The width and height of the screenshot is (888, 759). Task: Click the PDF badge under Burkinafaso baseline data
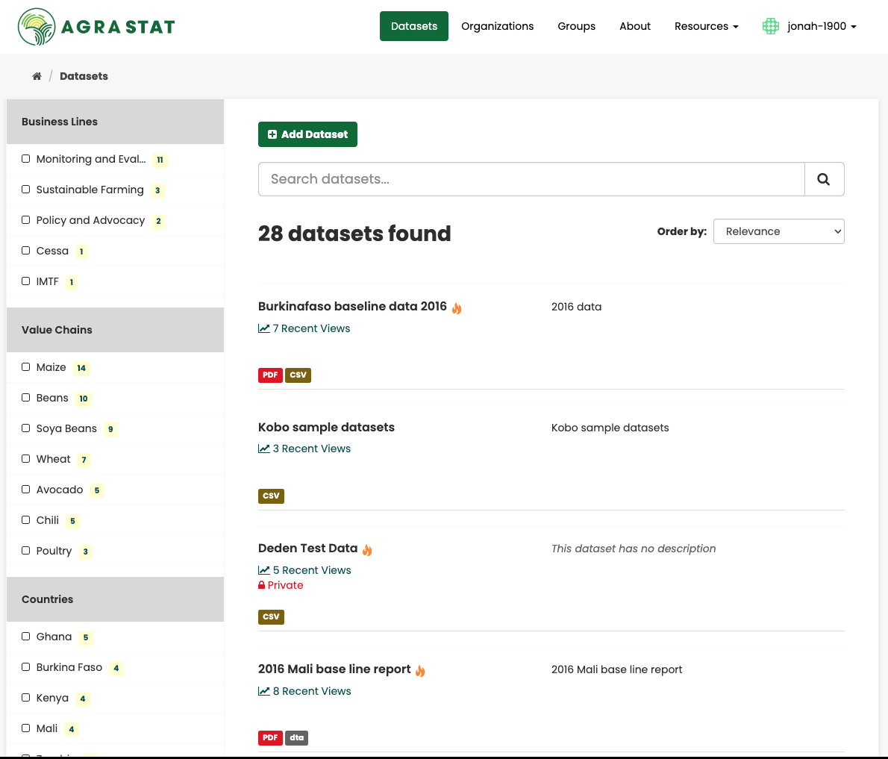[x=270, y=375]
